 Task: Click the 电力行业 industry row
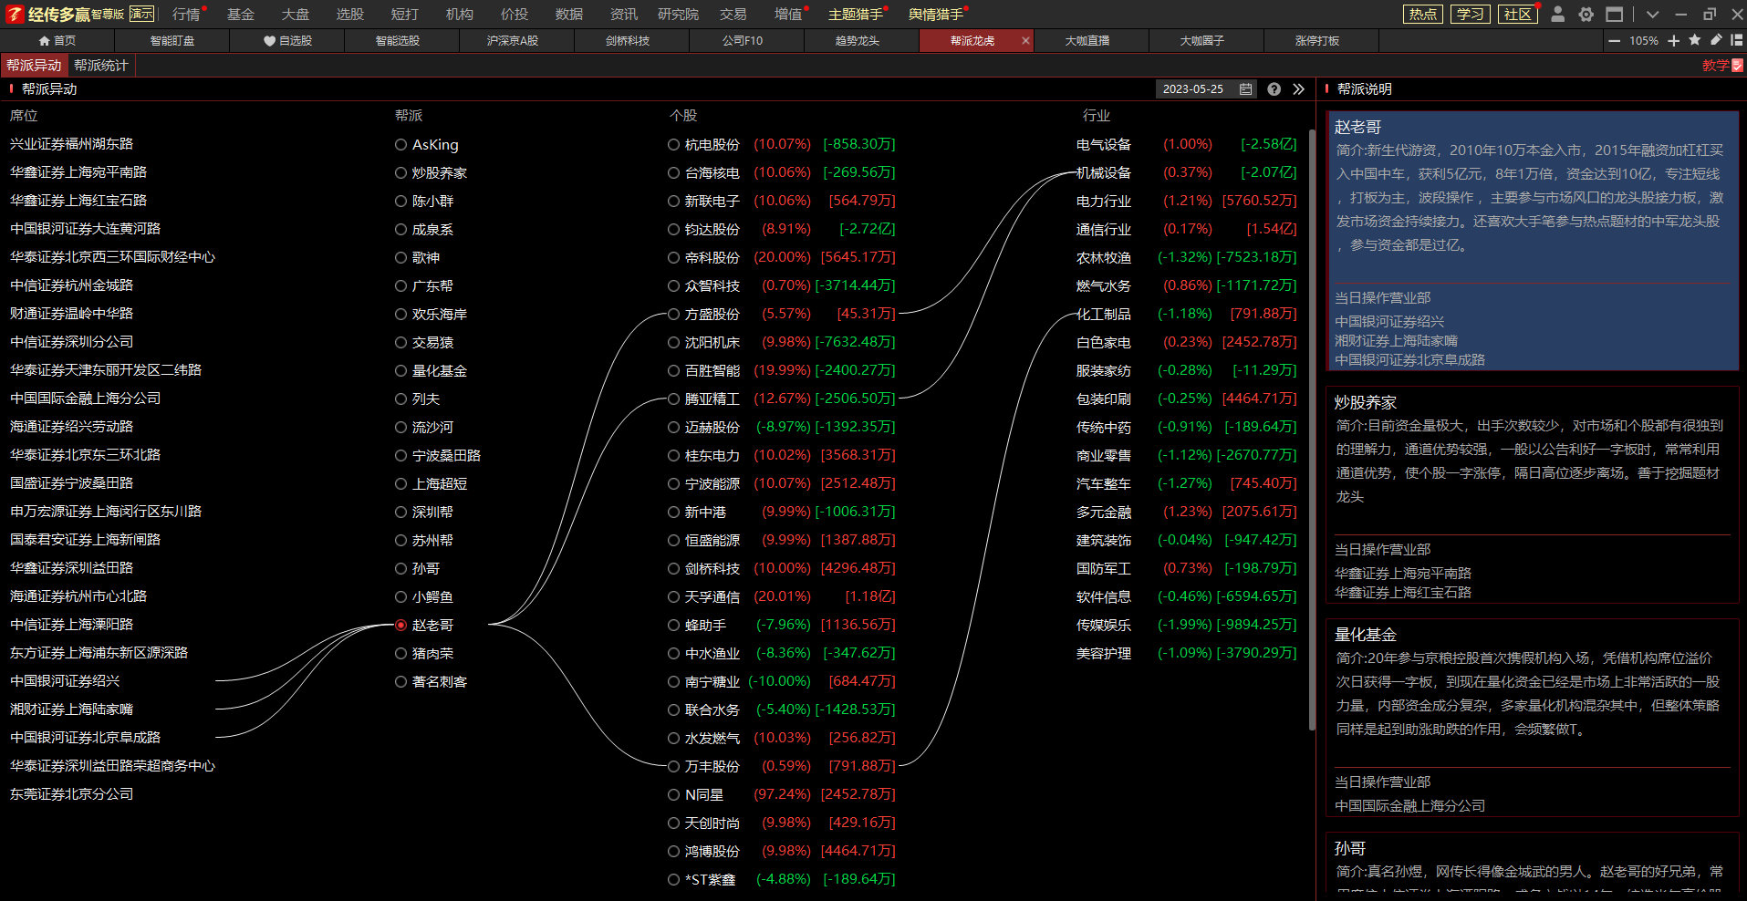point(1186,201)
